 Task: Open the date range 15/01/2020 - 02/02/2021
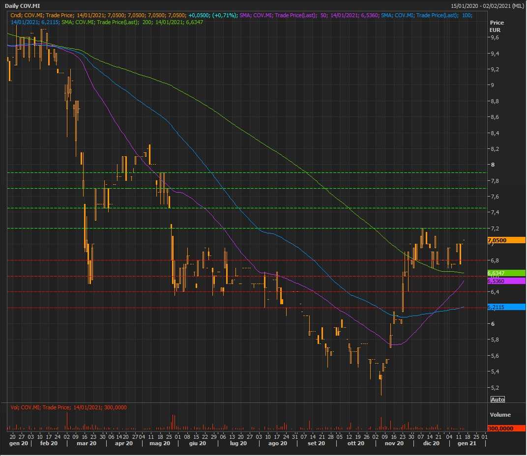tap(487, 6)
